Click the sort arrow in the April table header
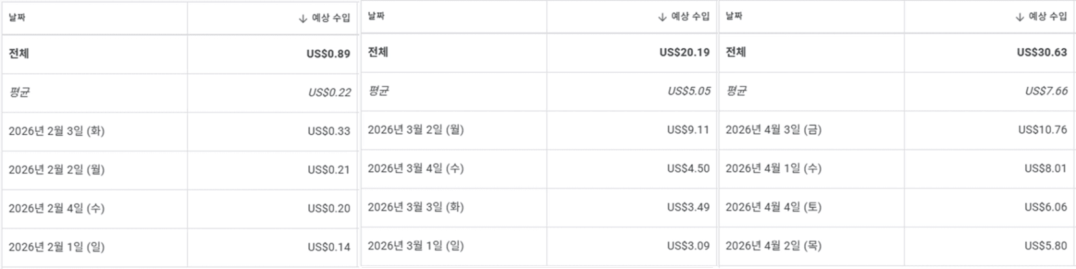 click(x=1020, y=17)
